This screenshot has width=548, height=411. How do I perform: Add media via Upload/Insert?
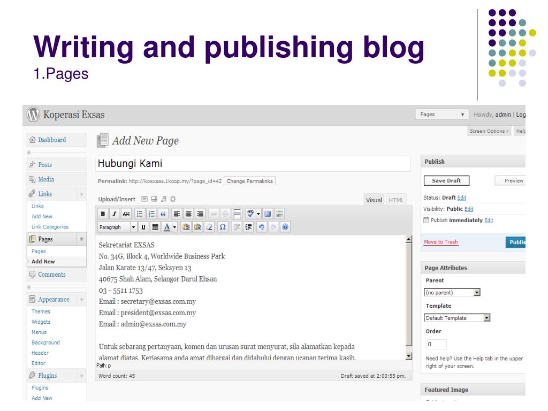click(173, 199)
